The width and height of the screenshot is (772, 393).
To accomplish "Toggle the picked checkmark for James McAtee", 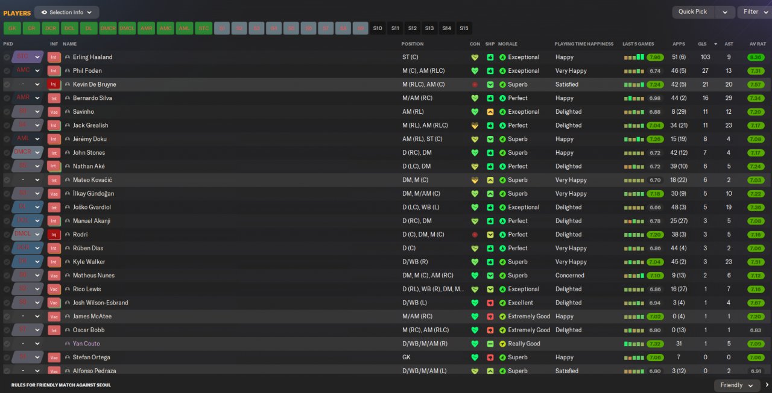I will pos(7,317).
